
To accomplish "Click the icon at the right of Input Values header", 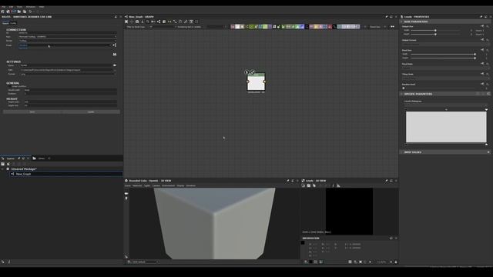I will [488, 152].
